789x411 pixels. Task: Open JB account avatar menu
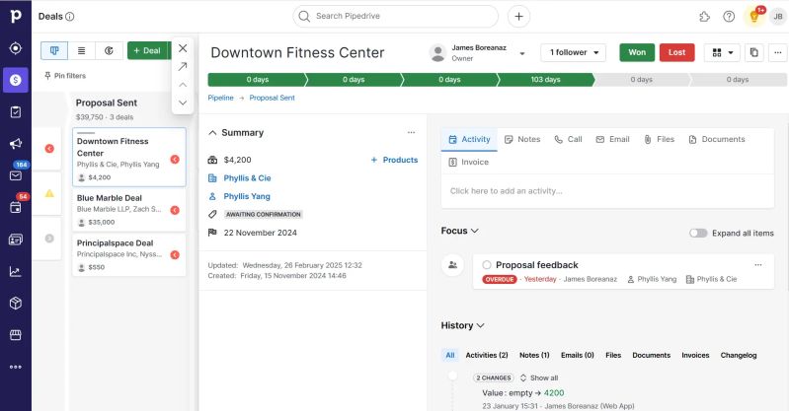pyautogui.click(x=778, y=17)
